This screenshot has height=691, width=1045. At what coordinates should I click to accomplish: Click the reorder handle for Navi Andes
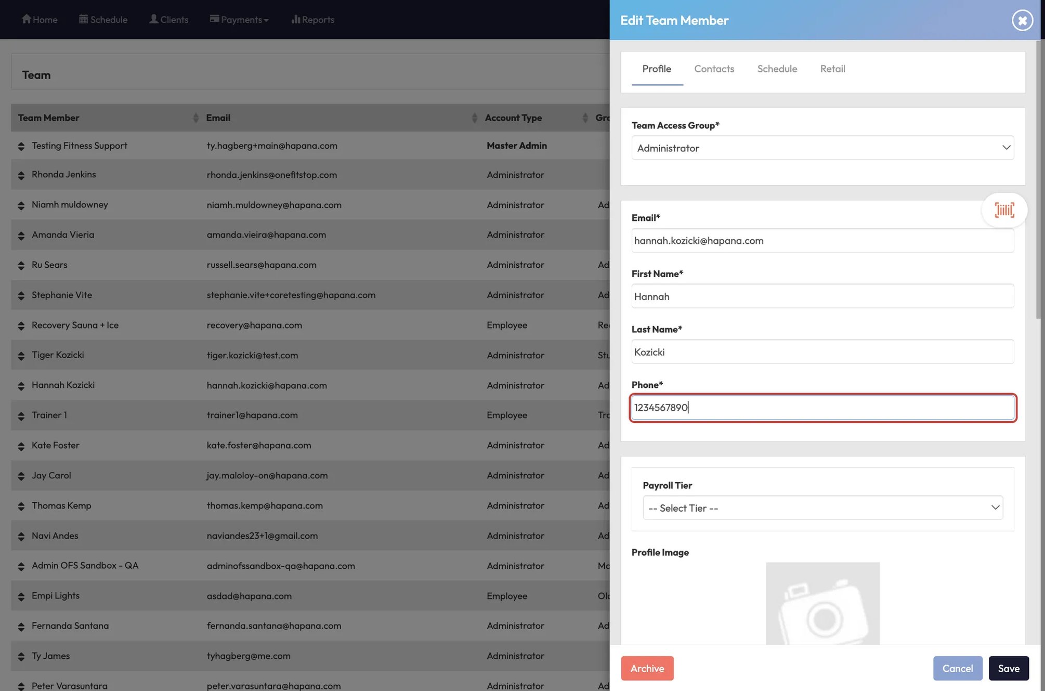pyautogui.click(x=21, y=537)
